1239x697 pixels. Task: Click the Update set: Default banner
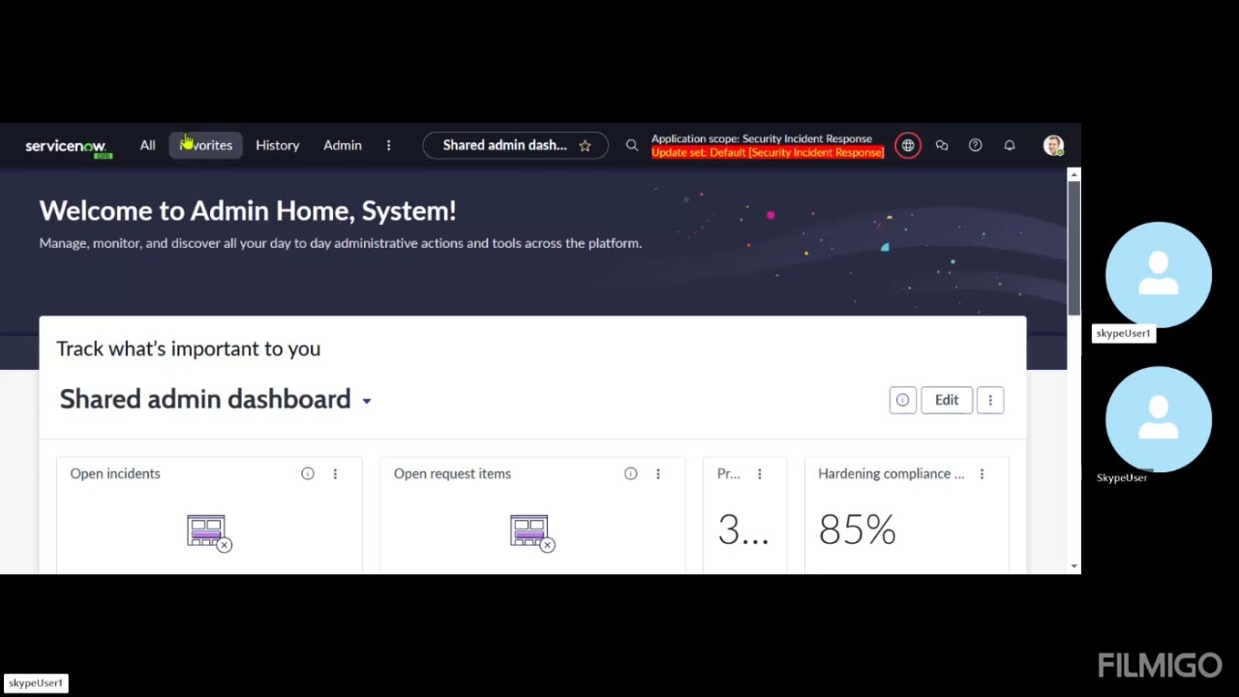click(768, 152)
